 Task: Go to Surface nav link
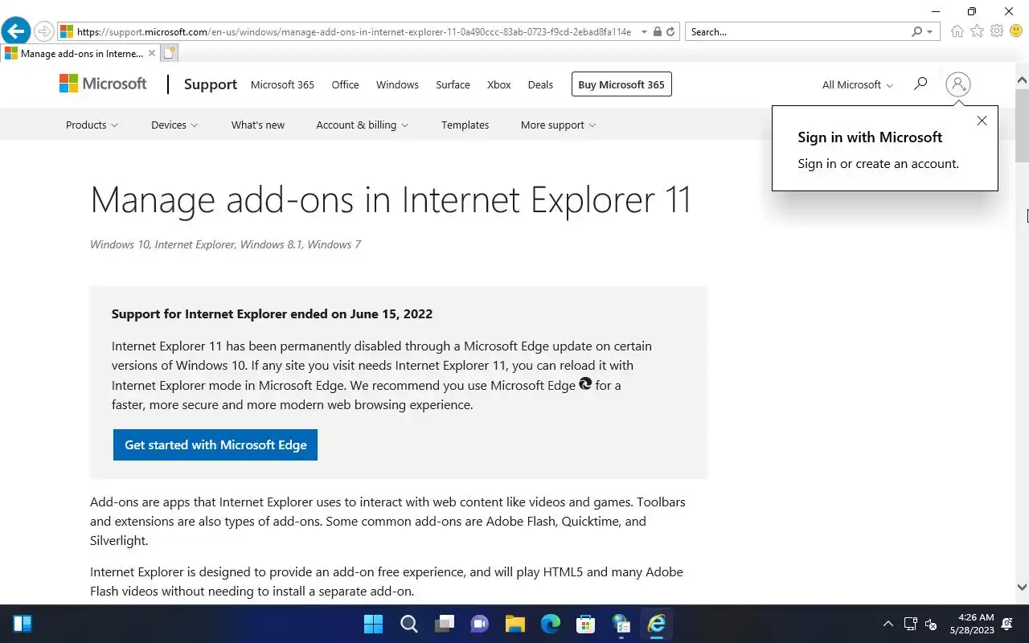point(453,84)
